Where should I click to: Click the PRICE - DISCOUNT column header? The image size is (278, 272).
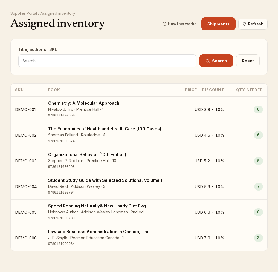(204, 90)
